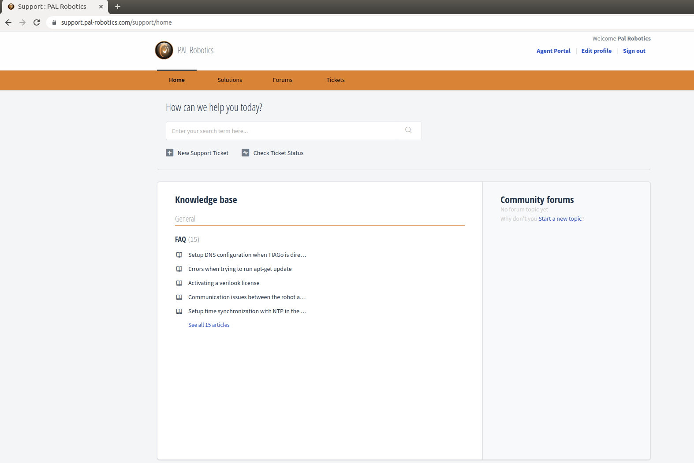694x463 pixels.
Task: Click book icon next to Communication issues article
Action: pyautogui.click(x=179, y=297)
